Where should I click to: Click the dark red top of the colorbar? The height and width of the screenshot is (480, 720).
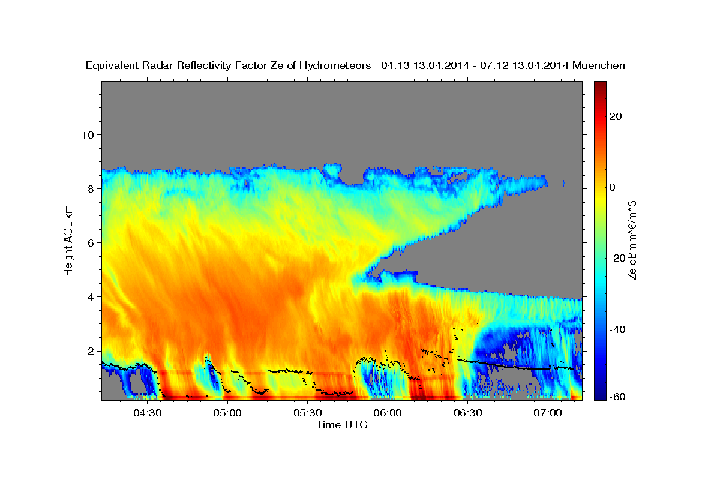[599, 87]
